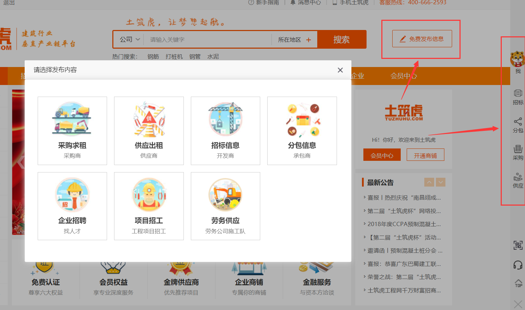This screenshot has width=525, height=310.
Task: Expand the 所在地区 region selector
Action: click(294, 40)
